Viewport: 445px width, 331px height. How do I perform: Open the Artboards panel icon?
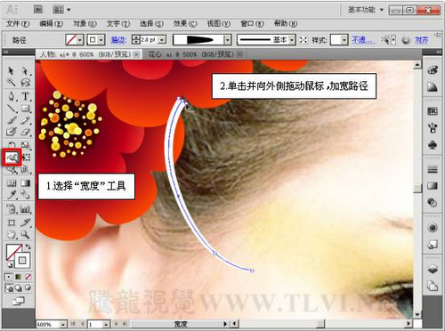click(433, 286)
